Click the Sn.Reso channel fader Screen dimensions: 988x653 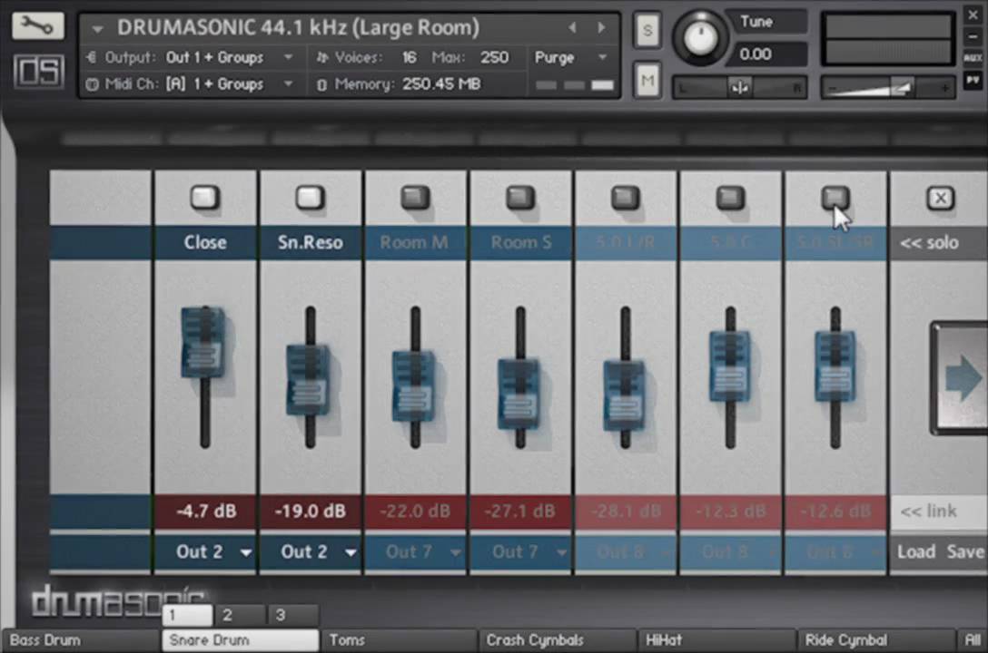(x=309, y=380)
